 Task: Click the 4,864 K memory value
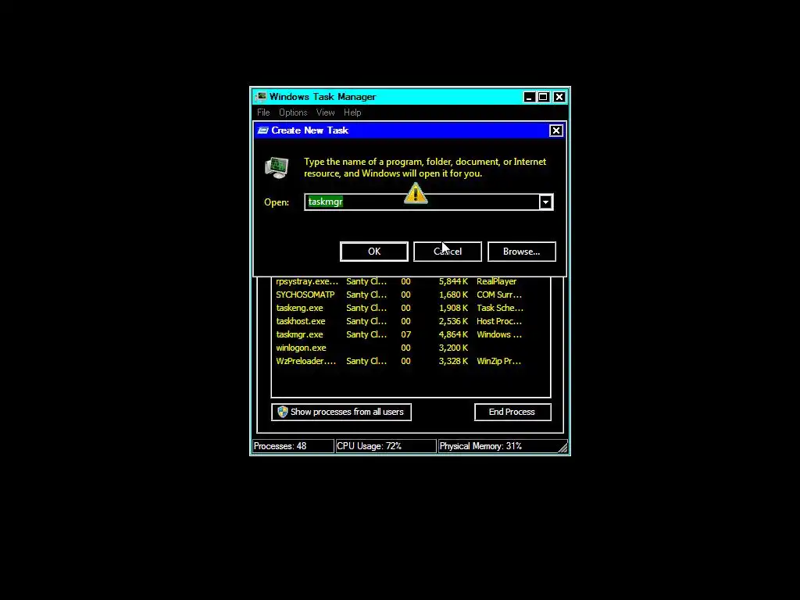pyautogui.click(x=453, y=334)
